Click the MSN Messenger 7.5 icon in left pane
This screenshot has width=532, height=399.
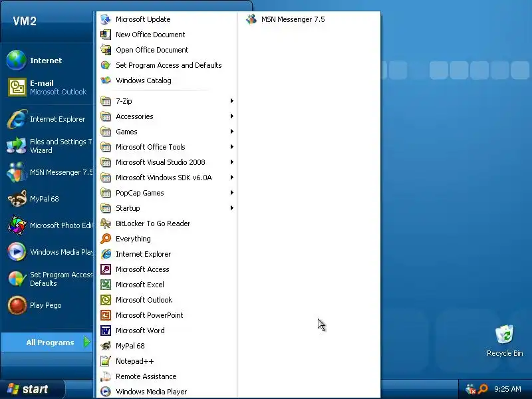pos(17,172)
